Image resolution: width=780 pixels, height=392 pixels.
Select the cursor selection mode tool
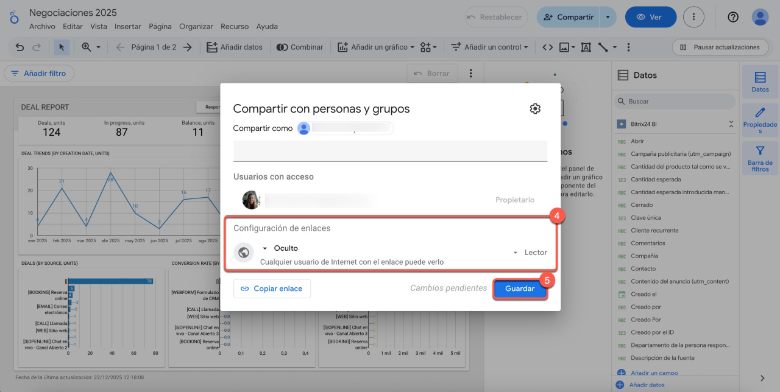point(62,47)
